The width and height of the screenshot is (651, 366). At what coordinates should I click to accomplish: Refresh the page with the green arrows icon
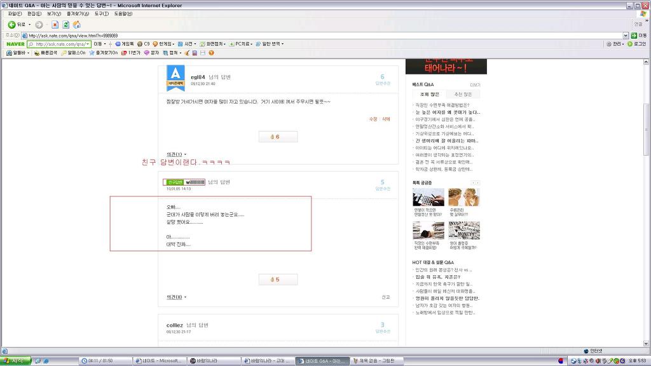(65, 25)
